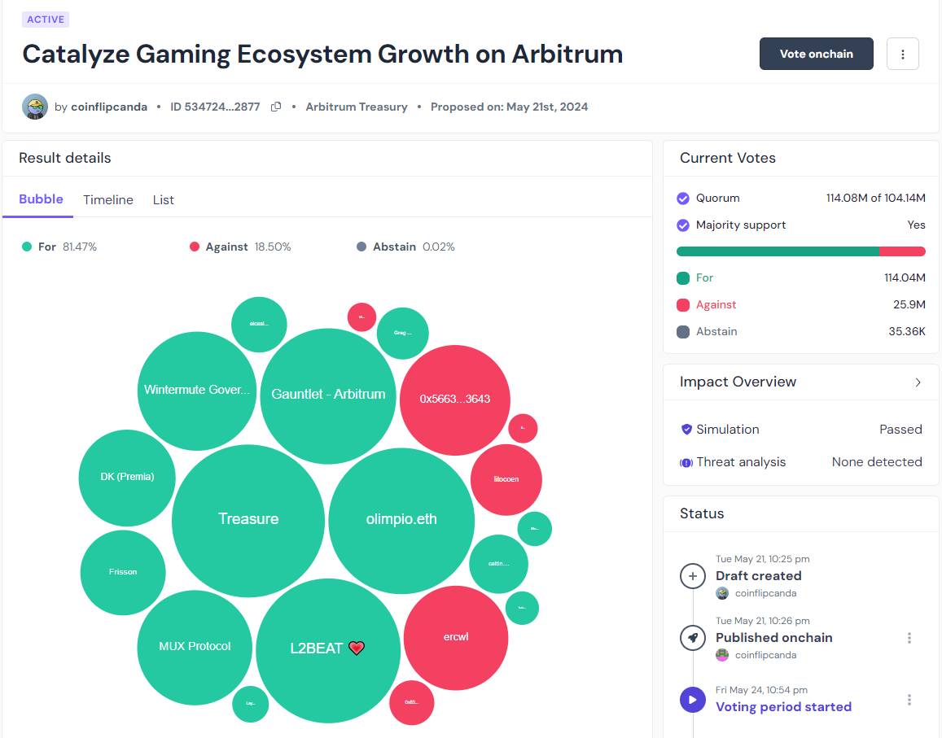The image size is (942, 738).
Task: Click the green For swatch in Current Votes
Action: [x=683, y=278]
